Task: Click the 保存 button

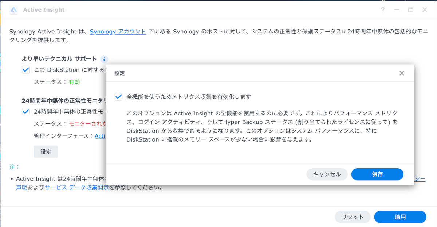Action: [377, 174]
